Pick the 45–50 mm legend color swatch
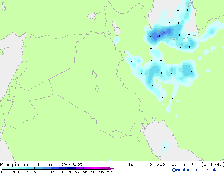 104,168
